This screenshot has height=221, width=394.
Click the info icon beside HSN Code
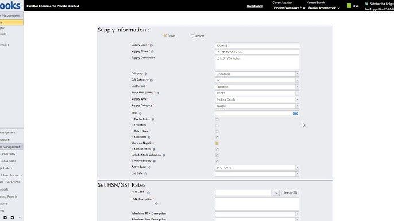[148, 193]
